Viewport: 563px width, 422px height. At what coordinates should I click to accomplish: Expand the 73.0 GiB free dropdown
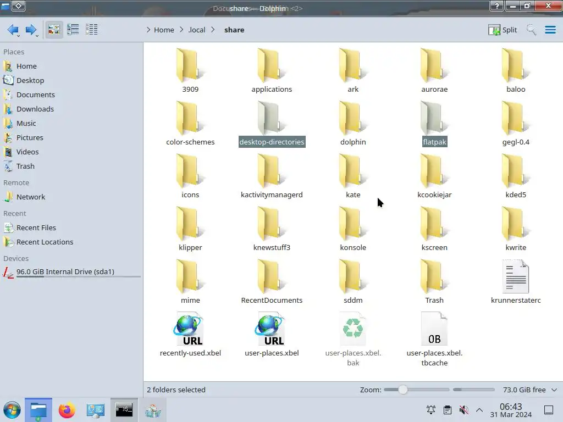[554, 390]
